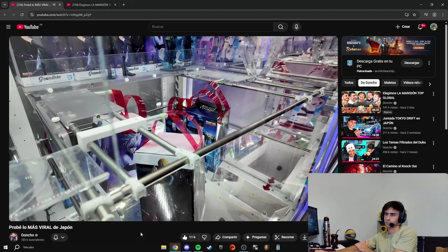Open options for 'El Camino al Knock Out'
Screen dimensions: 448x252
(433, 167)
